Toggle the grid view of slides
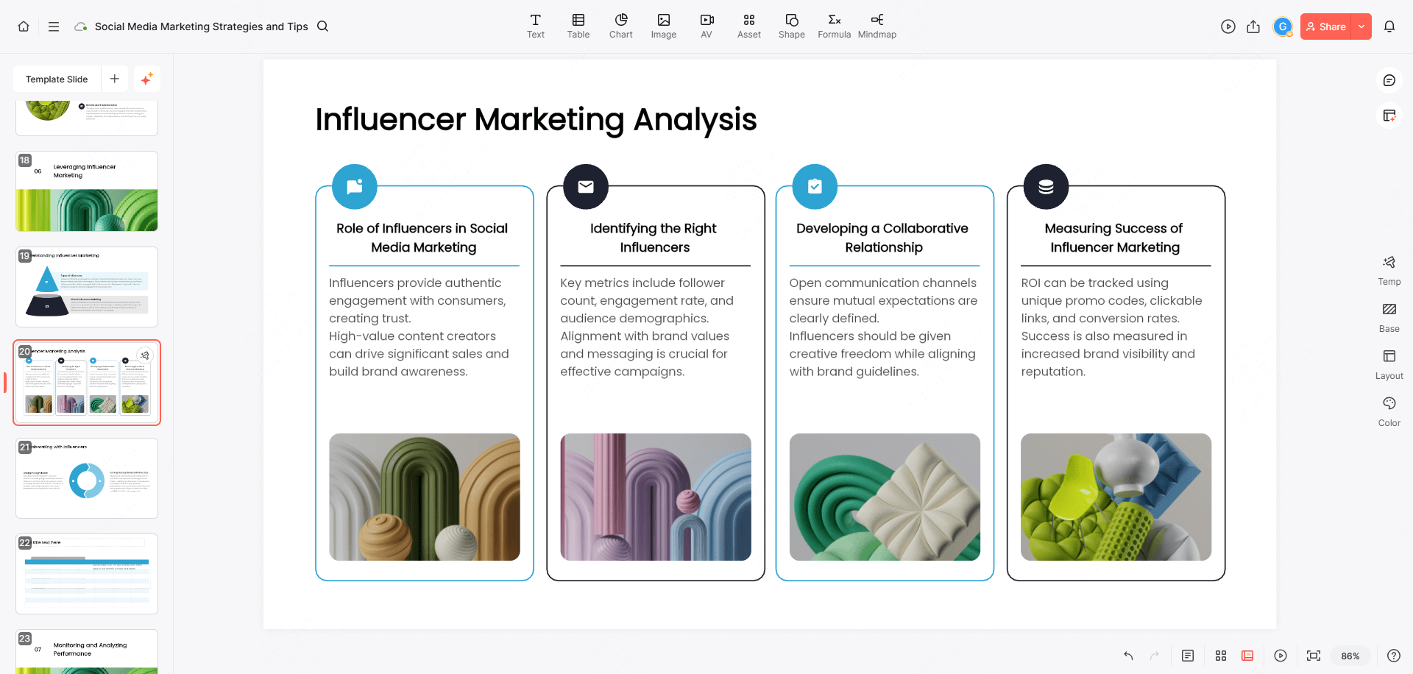The height and width of the screenshot is (674, 1413). (x=1220, y=656)
